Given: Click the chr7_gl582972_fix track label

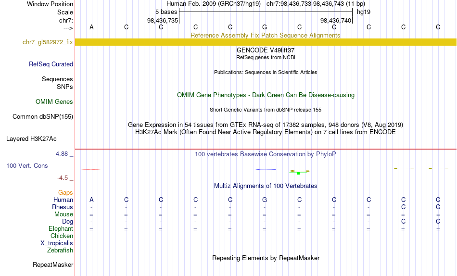Looking at the screenshot, I should pos(48,42).
